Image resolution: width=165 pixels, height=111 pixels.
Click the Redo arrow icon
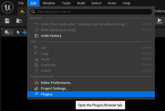37,30
